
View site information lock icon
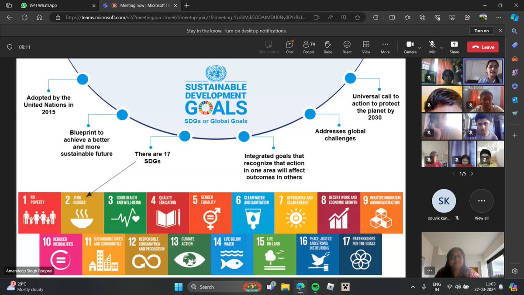(x=57, y=17)
